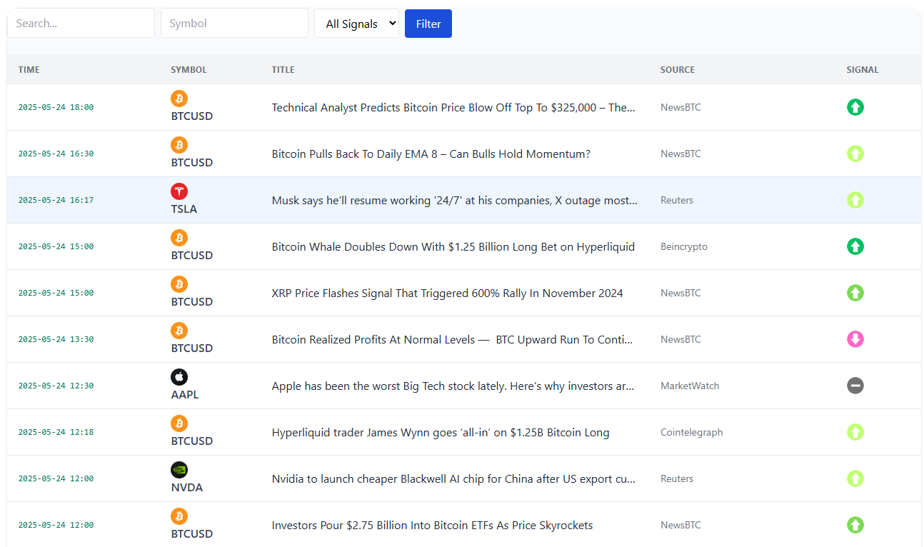Open 'Hyperliquid trader James Wynn goes all-in' article
Image resolution: width=924 pixels, height=547 pixels.
coord(441,432)
